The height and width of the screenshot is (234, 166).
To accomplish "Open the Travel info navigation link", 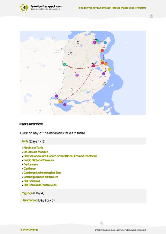I will (x=141, y=8).
